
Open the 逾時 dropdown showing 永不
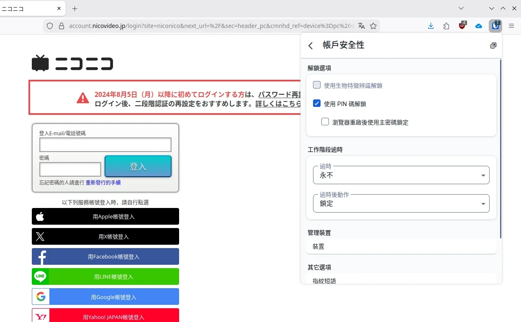point(401,175)
